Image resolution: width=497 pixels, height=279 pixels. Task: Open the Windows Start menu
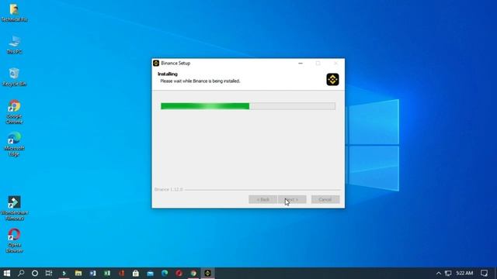tap(7, 273)
